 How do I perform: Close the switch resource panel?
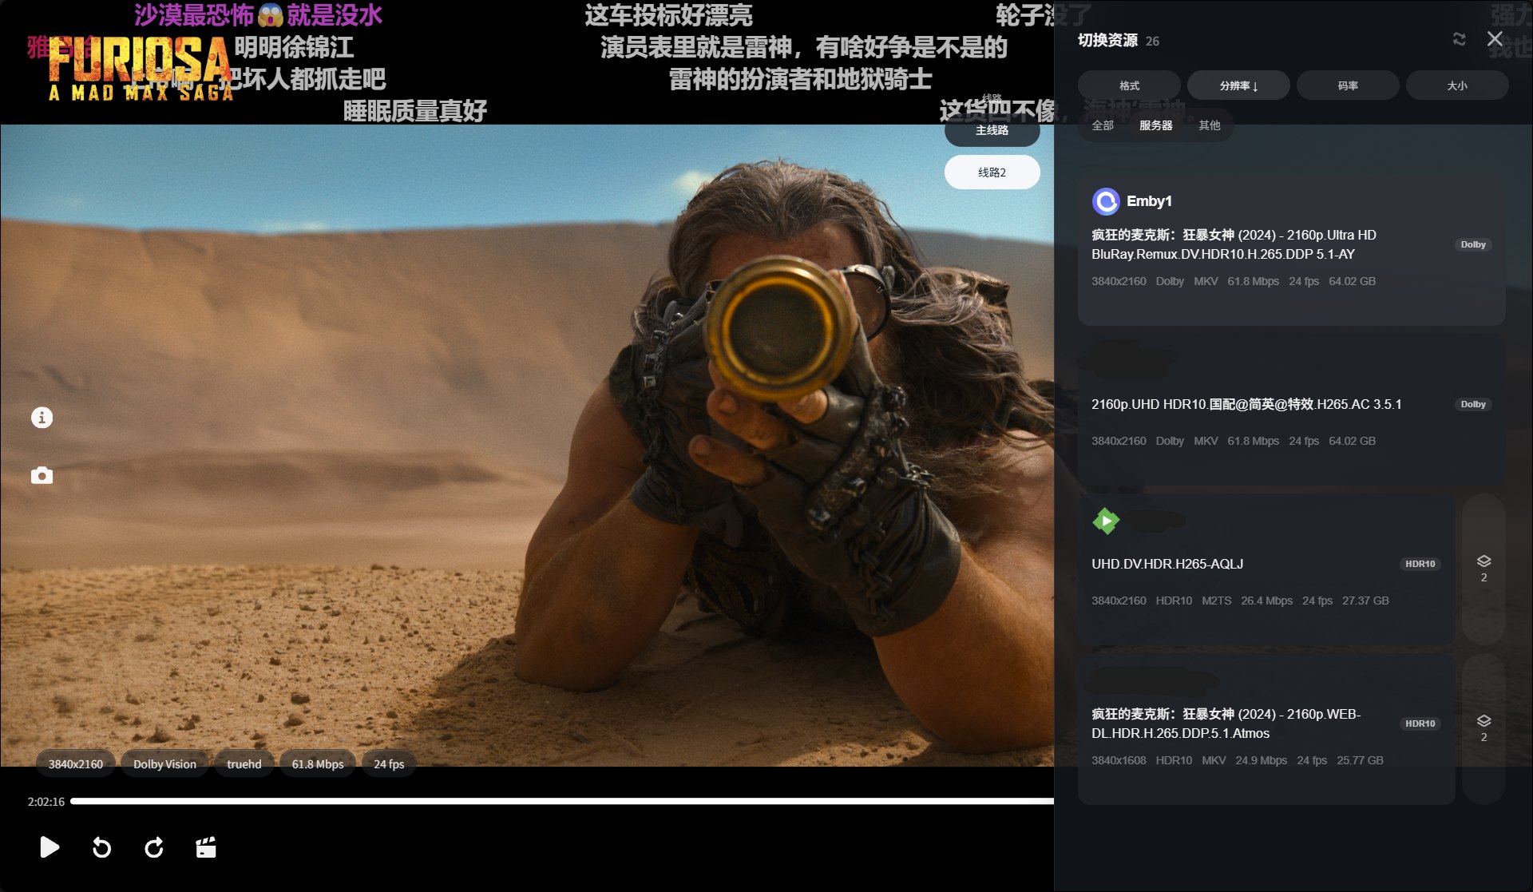(x=1495, y=39)
